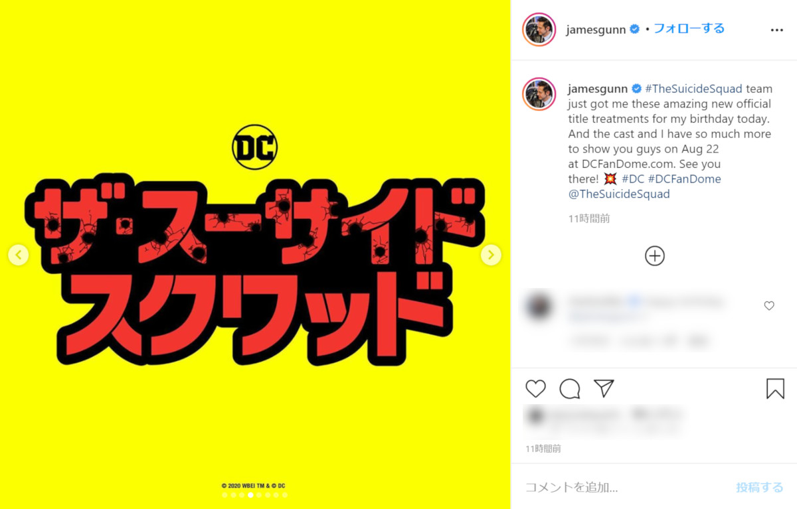Screen dimensions: 797x509
Task: Open the #TheSuicideSquad hashtag in the caption
Action: coord(693,88)
